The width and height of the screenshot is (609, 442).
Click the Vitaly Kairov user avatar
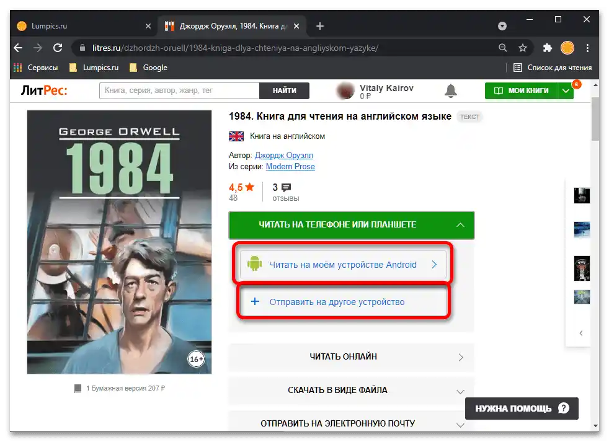tap(345, 91)
